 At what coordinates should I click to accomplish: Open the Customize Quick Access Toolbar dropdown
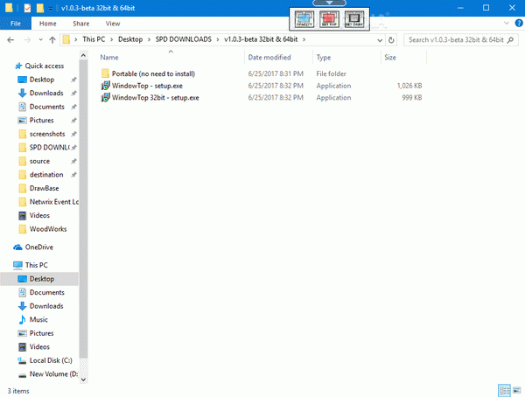(50, 9)
